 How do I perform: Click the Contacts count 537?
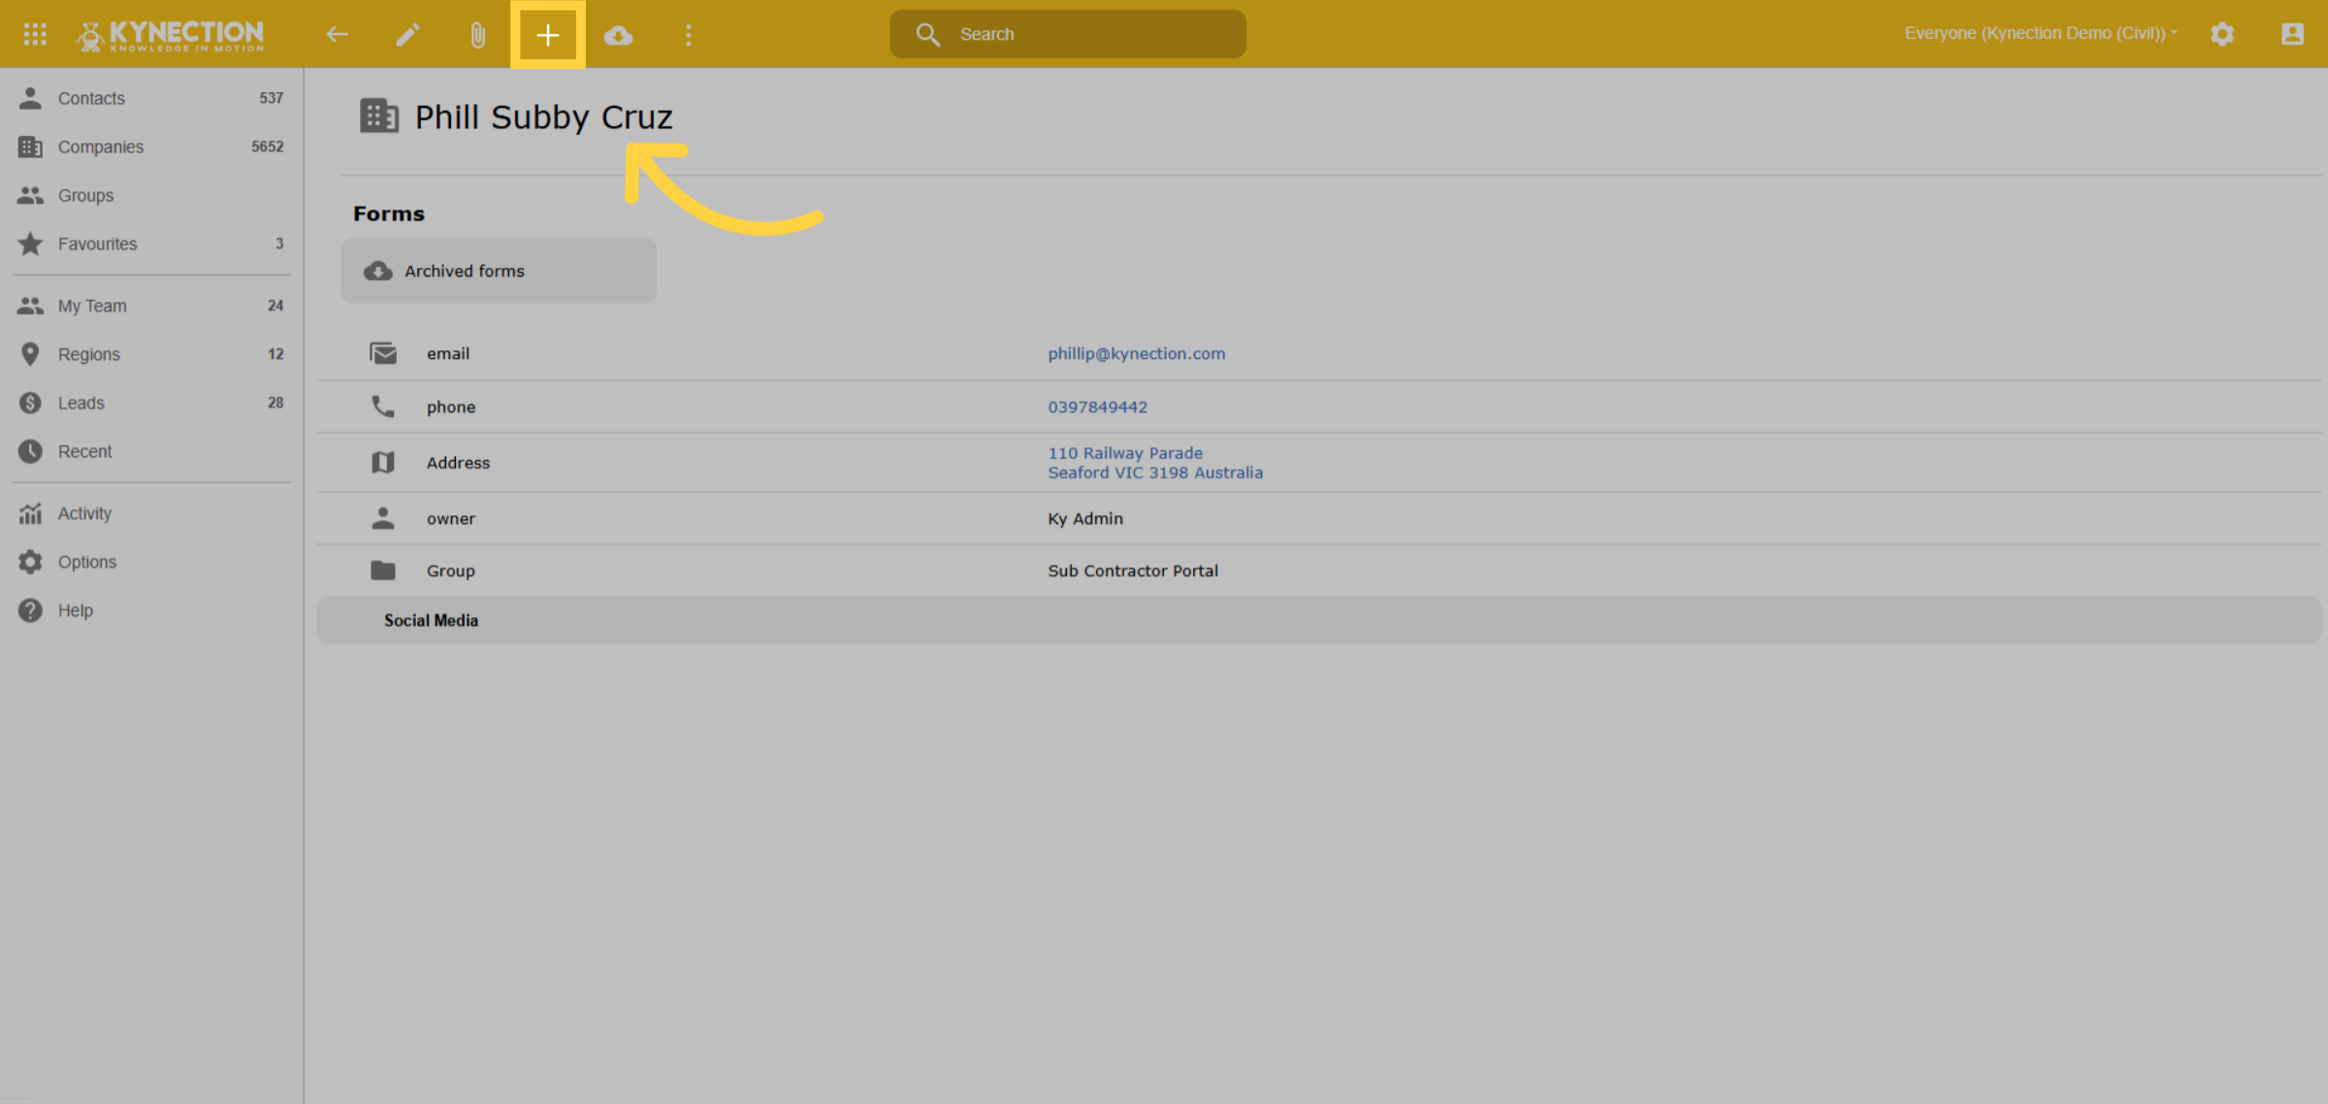point(272,98)
